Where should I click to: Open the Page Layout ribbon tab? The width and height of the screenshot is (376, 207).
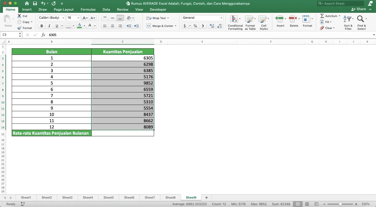coord(64,9)
